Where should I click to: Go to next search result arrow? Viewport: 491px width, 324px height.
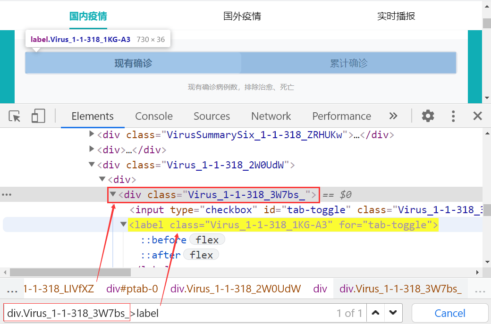(393, 313)
